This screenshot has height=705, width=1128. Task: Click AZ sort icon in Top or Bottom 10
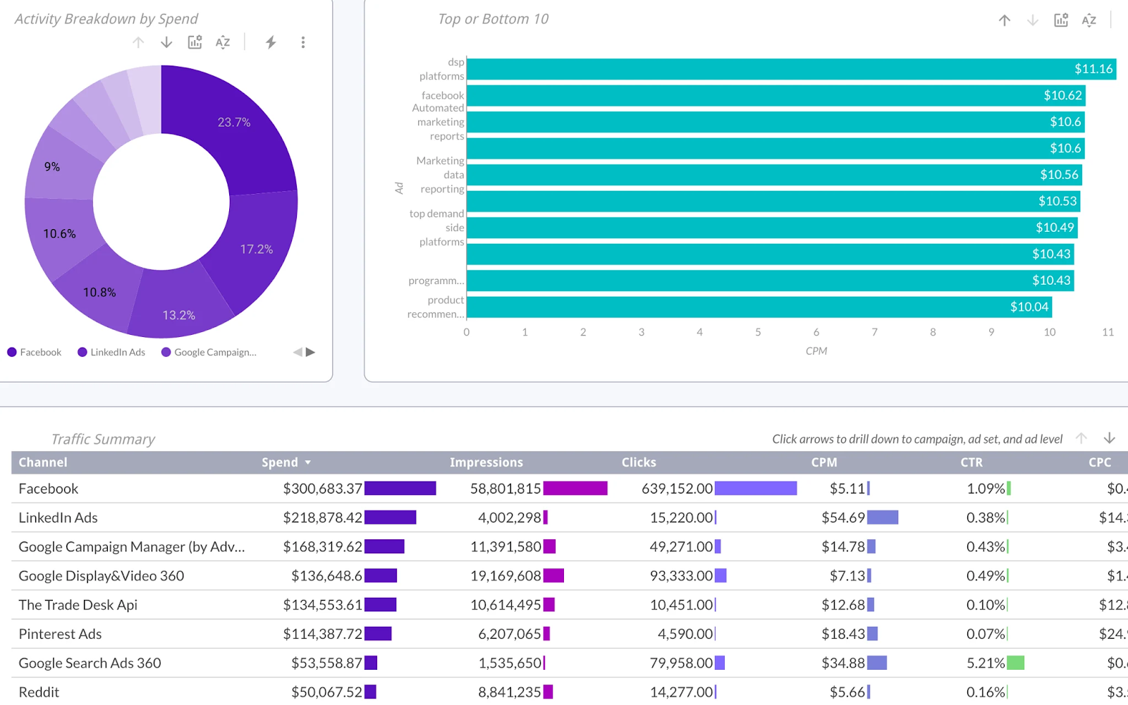(x=1089, y=20)
